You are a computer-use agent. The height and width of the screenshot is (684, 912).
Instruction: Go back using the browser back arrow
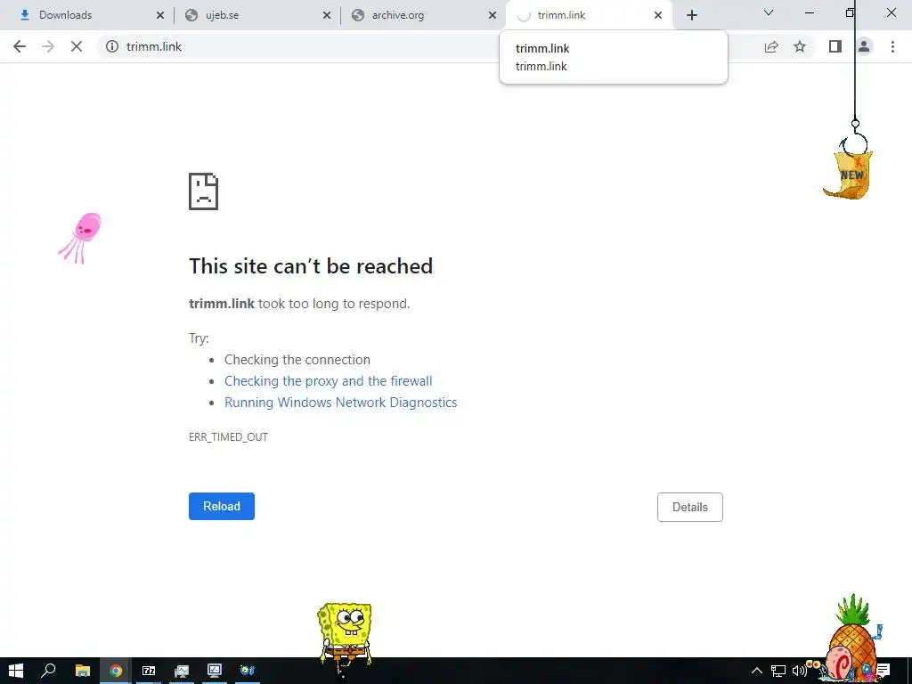click(20, 46)
